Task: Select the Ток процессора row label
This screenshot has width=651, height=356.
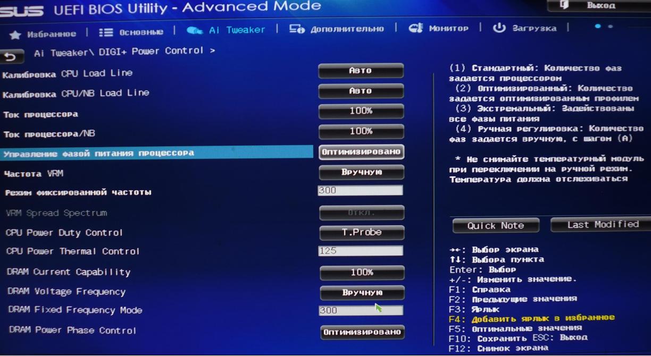Action: pyautogui.click(x=40, y=114)
